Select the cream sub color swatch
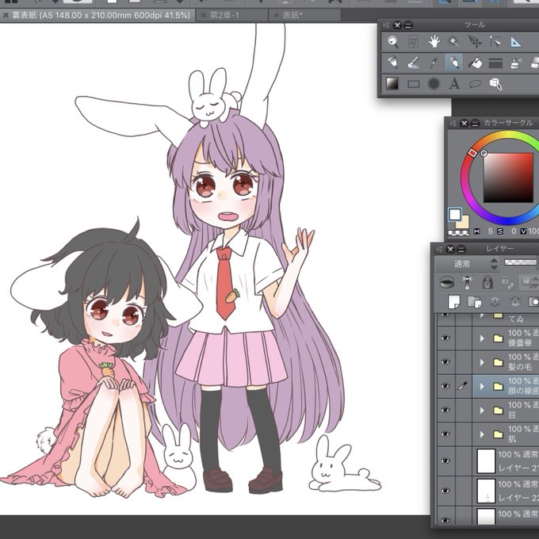The height and width of the screenshot is (539, 539). (464, 223)
